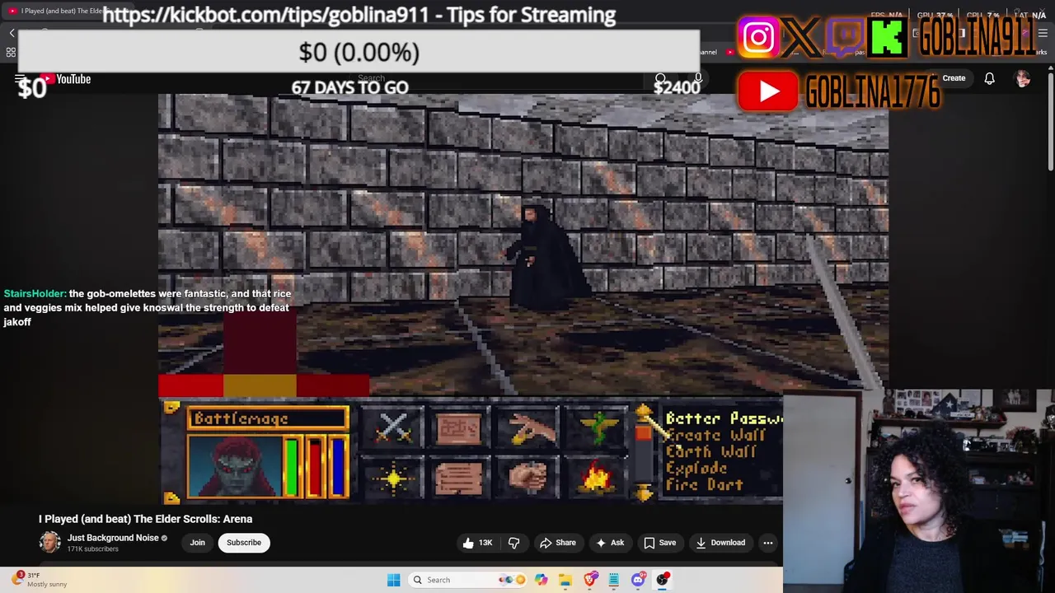Click the Battlemage class name plate

click(x=267, y=419)
